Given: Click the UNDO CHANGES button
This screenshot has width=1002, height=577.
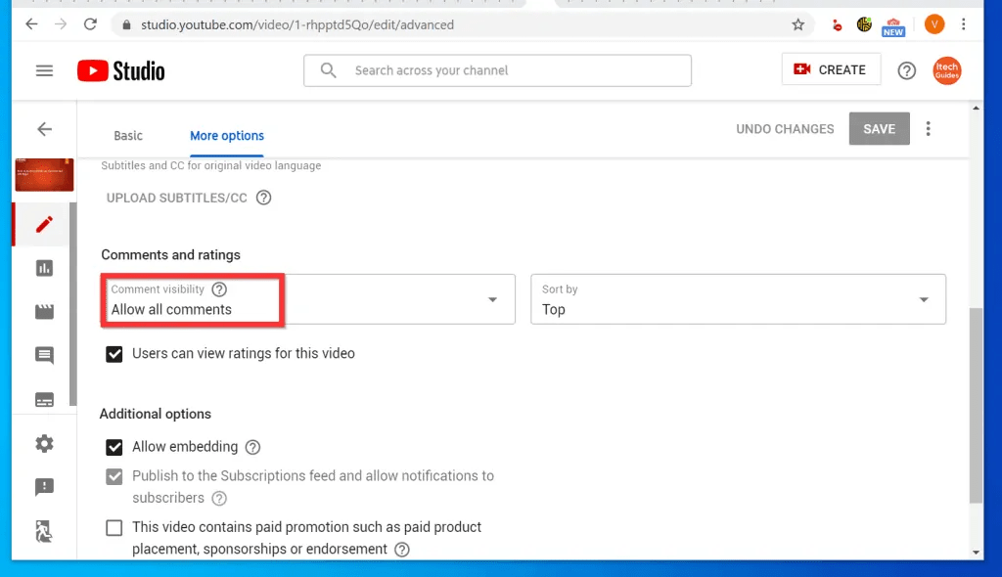Looking at the screenshot, I should click(x=784, y=128).
